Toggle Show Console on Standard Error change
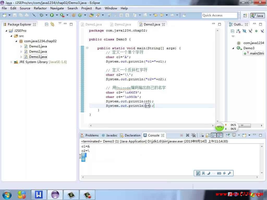267x200 pixels. [x=220, y=135]
